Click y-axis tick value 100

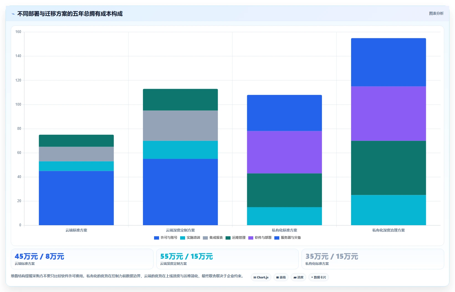[x=18, y=105]
